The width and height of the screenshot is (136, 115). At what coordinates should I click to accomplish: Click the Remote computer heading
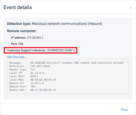[x=22, y=31]
